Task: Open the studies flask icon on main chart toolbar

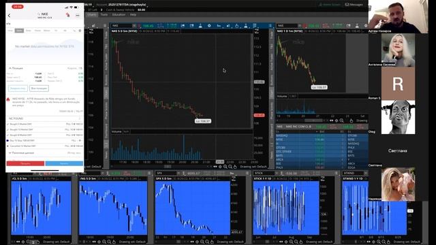Action: [x=200, y=26]
